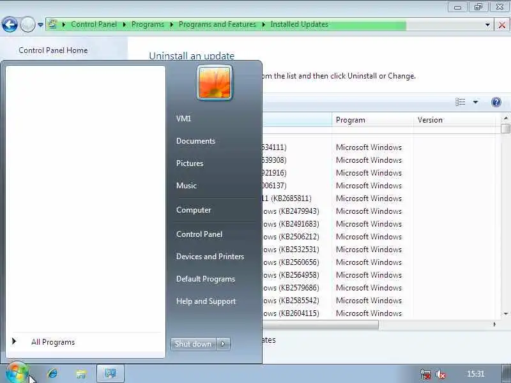
Task: Click the muted volume tray icon
Action: (441, 374)
